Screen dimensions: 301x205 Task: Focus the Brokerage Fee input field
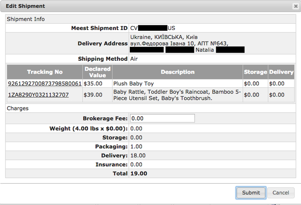[162, 118]
